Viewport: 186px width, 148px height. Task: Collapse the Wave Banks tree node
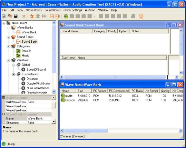pyautogui.click(x=9, y=28)
